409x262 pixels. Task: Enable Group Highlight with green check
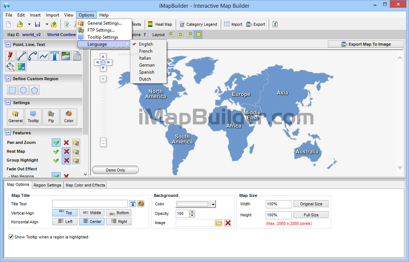(56, 160)
